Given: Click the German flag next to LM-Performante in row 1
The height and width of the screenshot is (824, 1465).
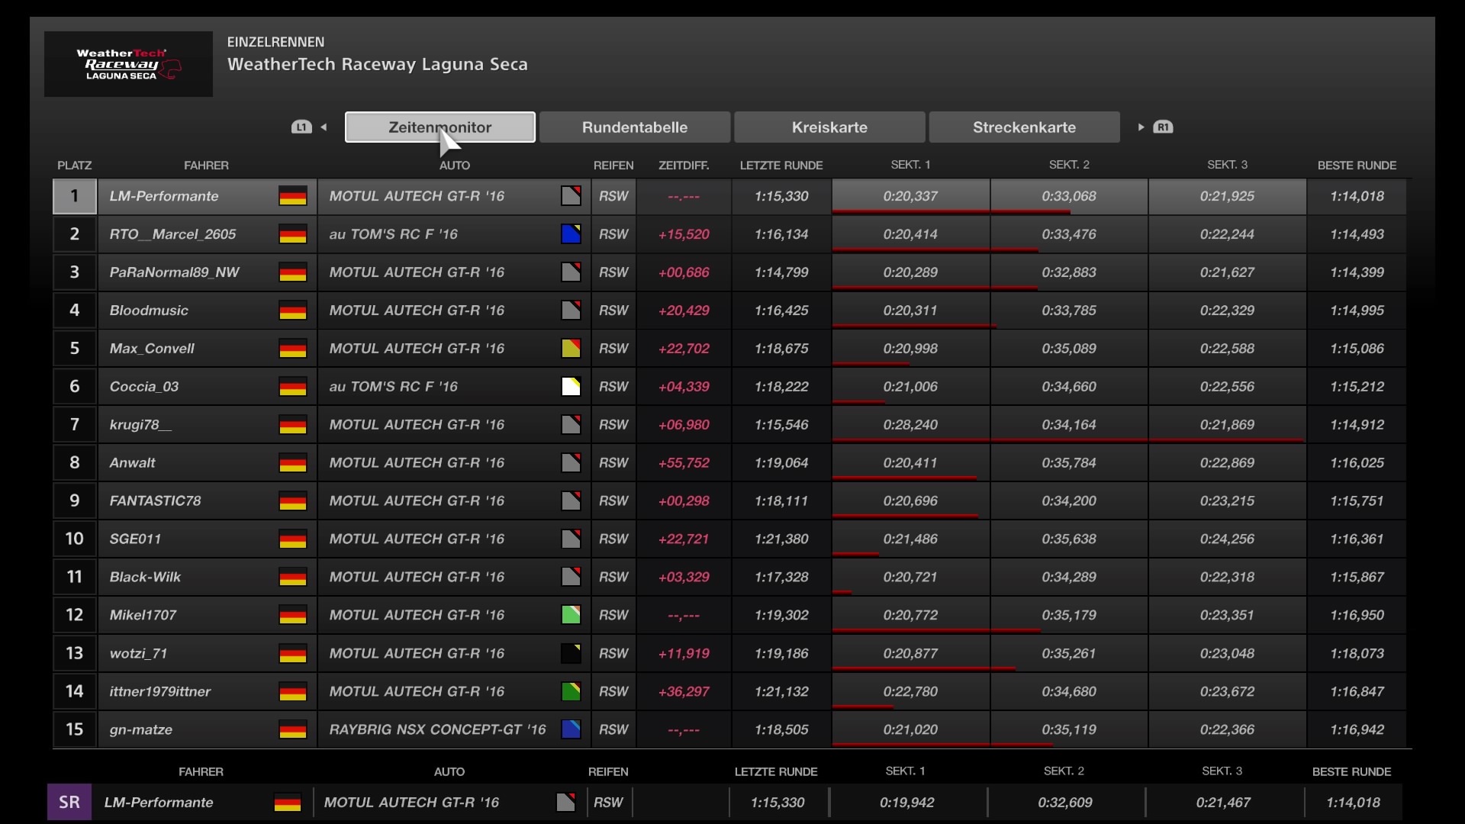Looking at the screenshot, I should point(292,196).
